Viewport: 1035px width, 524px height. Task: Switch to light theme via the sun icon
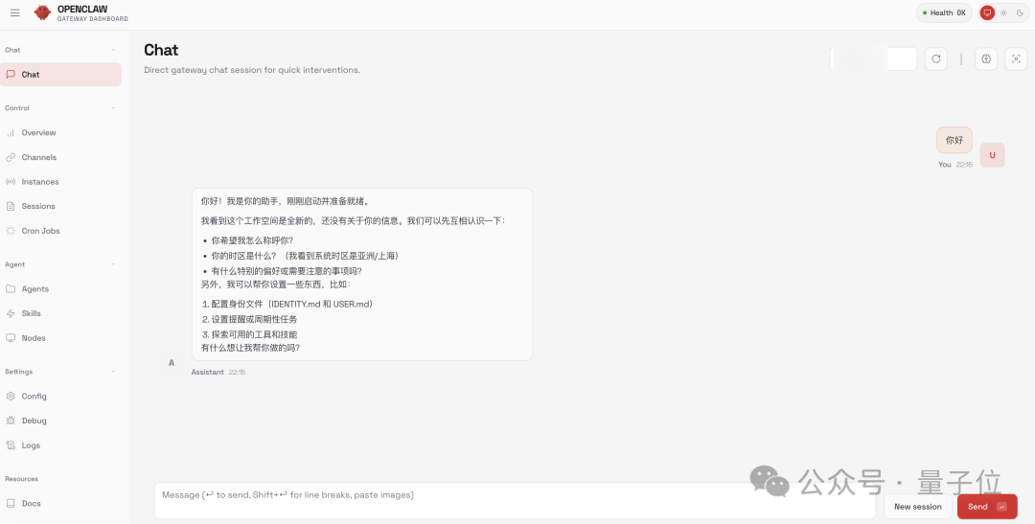pyautogui.click(x=1004, y=12)
